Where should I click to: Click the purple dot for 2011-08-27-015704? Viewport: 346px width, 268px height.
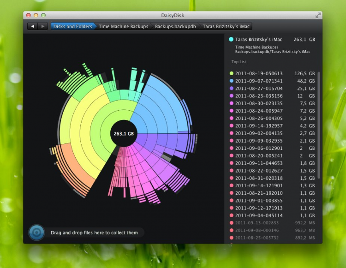pos(231,88)
